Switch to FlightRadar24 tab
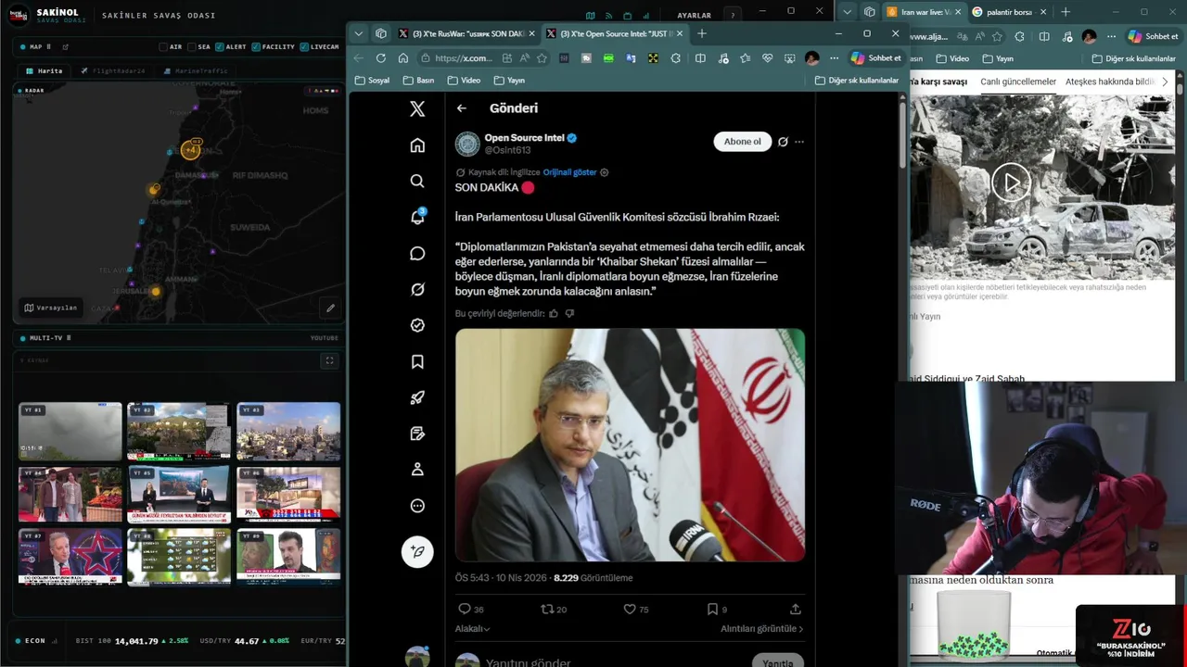Screen dimensions: 1187x667 point(112,70)
